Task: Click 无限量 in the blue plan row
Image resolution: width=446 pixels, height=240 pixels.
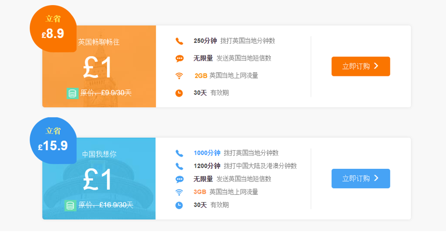Action: pos(203,179)
